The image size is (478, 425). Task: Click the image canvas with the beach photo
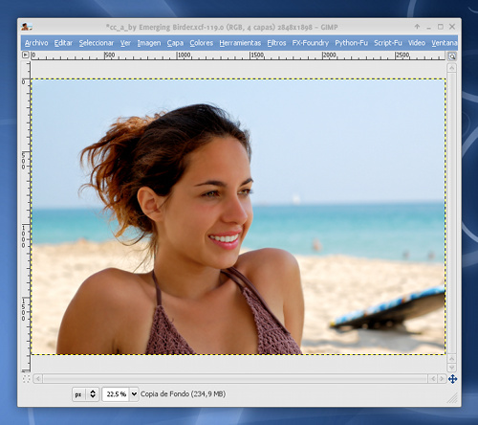click(x=238, y=216)
